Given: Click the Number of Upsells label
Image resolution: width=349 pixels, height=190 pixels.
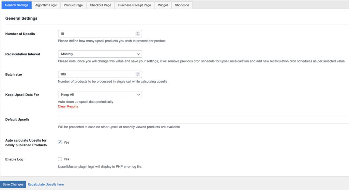Looking at the screenshot, I should [20, 34].
